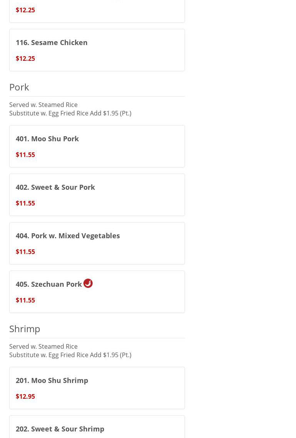The height and width of the screenshot is (438, 296).
Task: Click the $11.55 price under Moo Shu Pork
Action: click(25, 155)
